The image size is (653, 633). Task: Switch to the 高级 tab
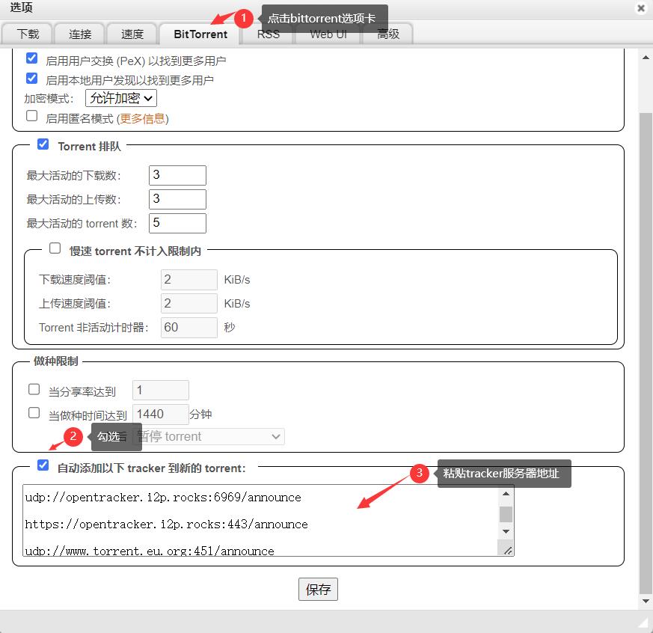[387, 34]
